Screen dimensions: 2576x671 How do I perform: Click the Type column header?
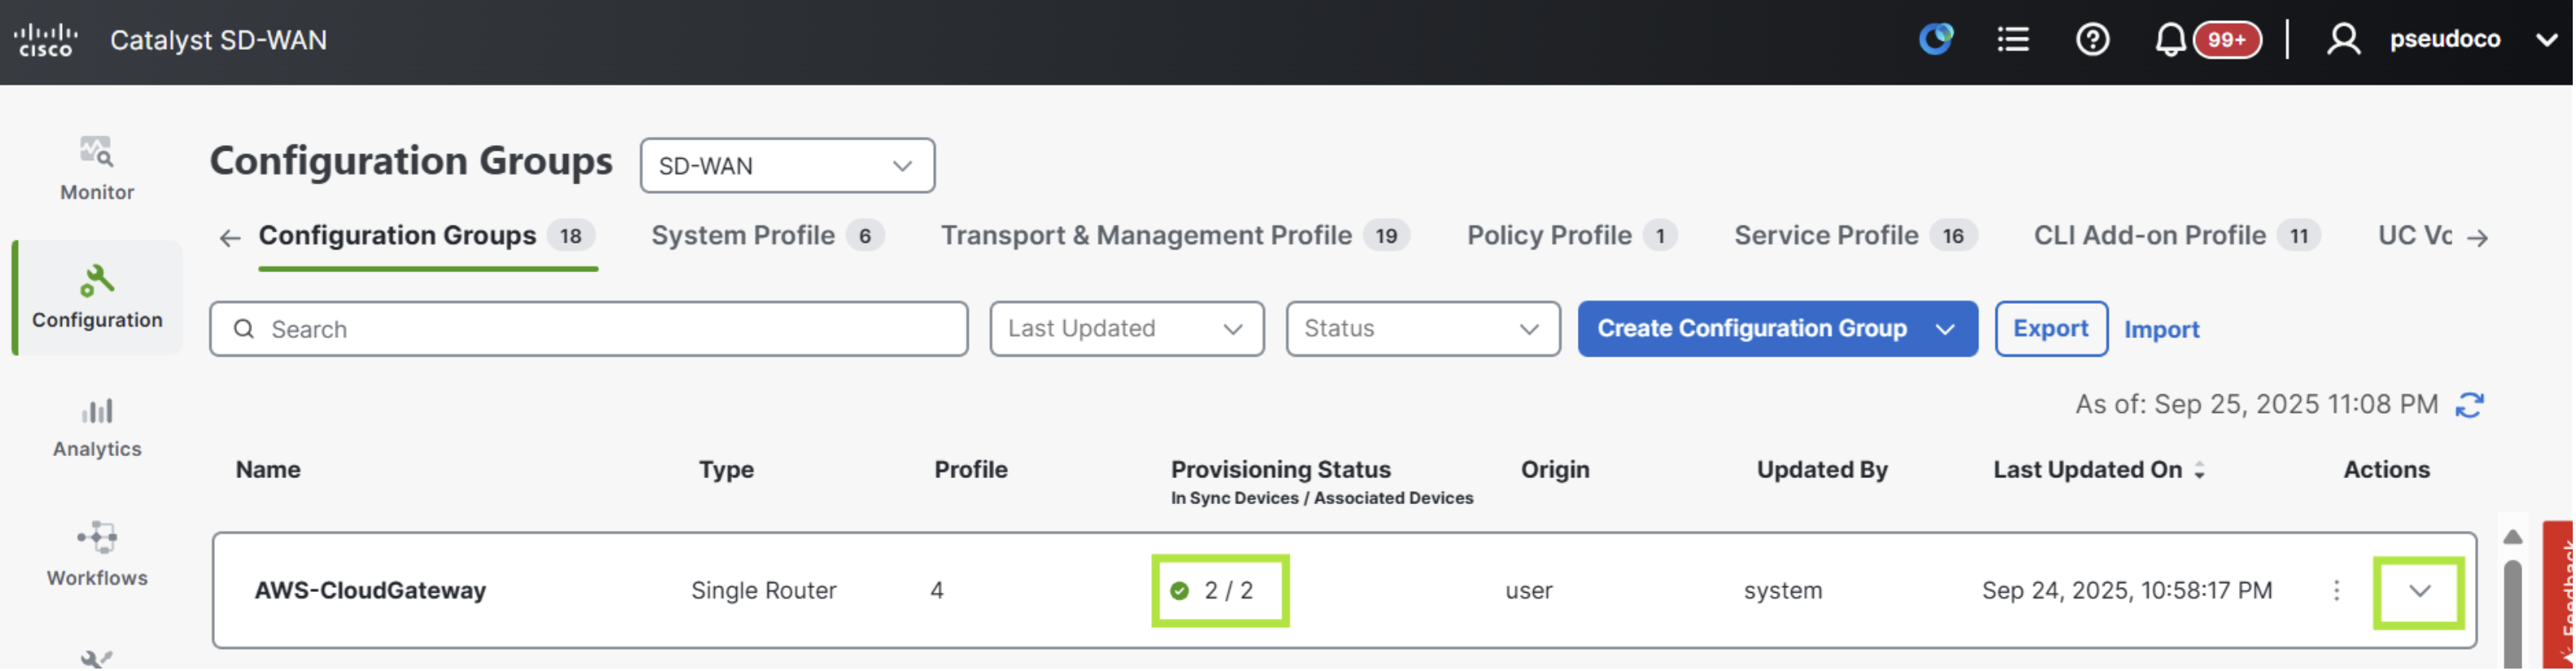coord(726,470)
